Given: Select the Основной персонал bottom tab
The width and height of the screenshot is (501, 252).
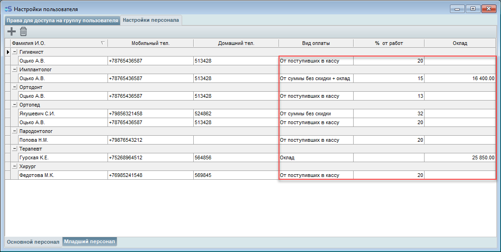Looking at the screenshot, I should point(33,242).
